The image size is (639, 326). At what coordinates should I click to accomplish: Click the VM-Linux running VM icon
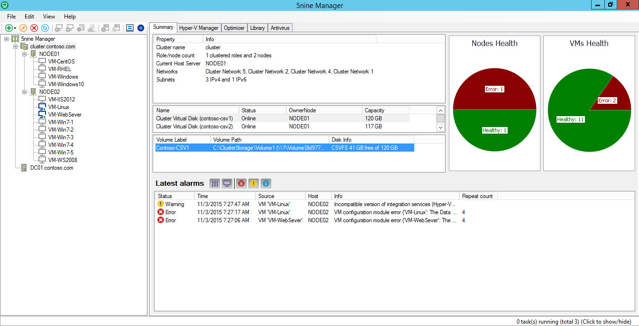pos(42,107)
